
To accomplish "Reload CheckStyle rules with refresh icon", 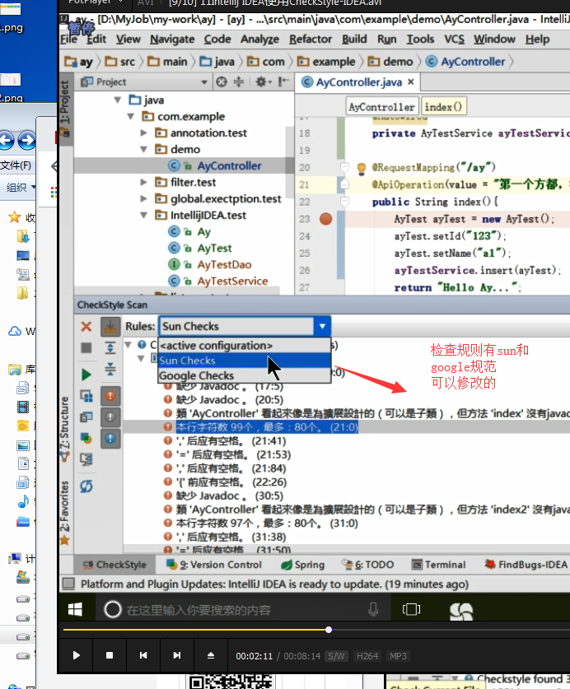I will (x=86, y=486).
